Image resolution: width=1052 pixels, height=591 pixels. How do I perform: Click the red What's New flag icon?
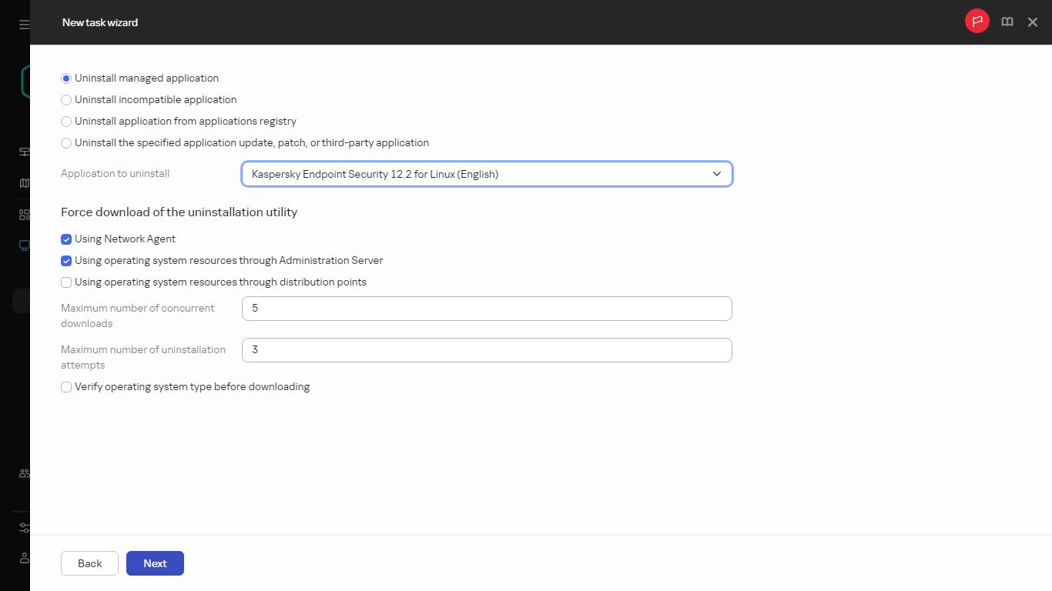pyautogui.click(x=977, y=21)
